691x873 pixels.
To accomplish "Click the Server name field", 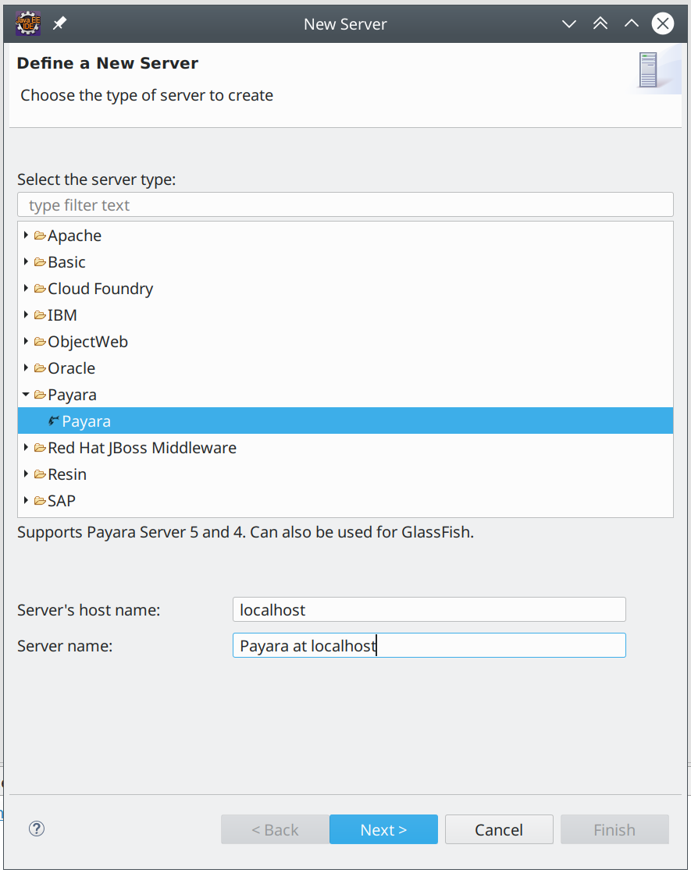I will pyautogui.click(x=429, y=645).
